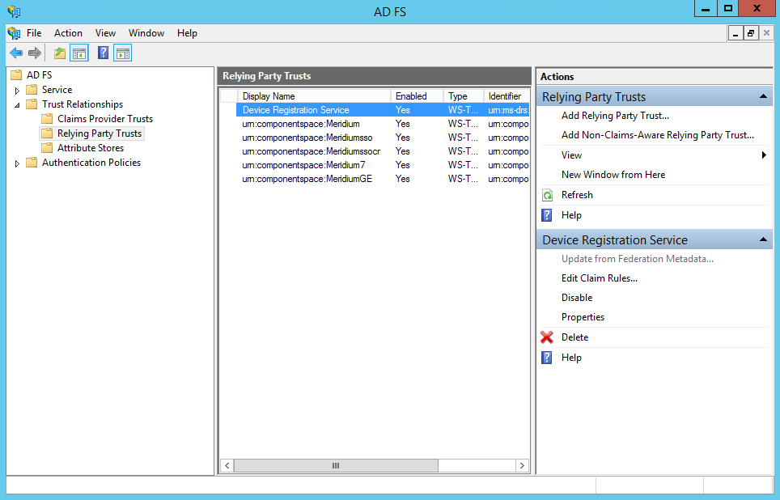Click the Attribute Stores folder icon
This screenshot has height=500, width=780.
point(47,148)
